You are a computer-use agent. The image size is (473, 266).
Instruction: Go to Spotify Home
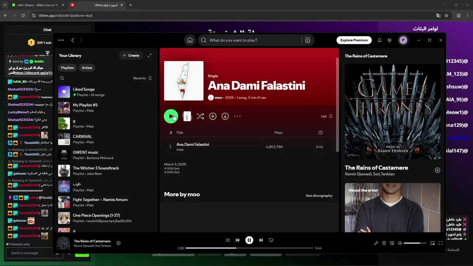(190, 40)
